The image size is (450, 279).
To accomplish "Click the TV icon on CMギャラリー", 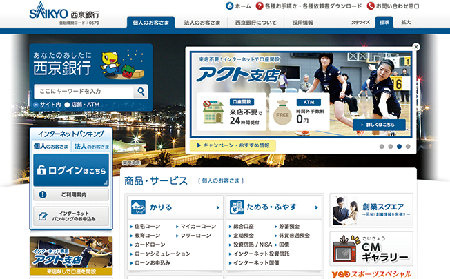I will [x=346, y=249].
